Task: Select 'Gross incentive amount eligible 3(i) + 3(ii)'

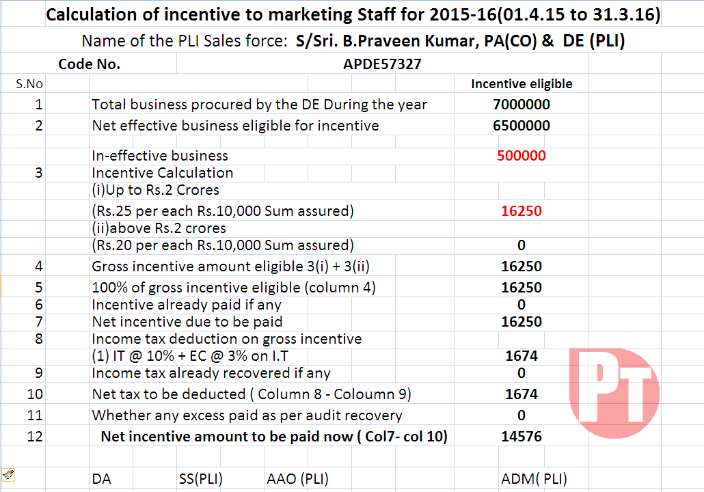Action: [x=230, y=266]
